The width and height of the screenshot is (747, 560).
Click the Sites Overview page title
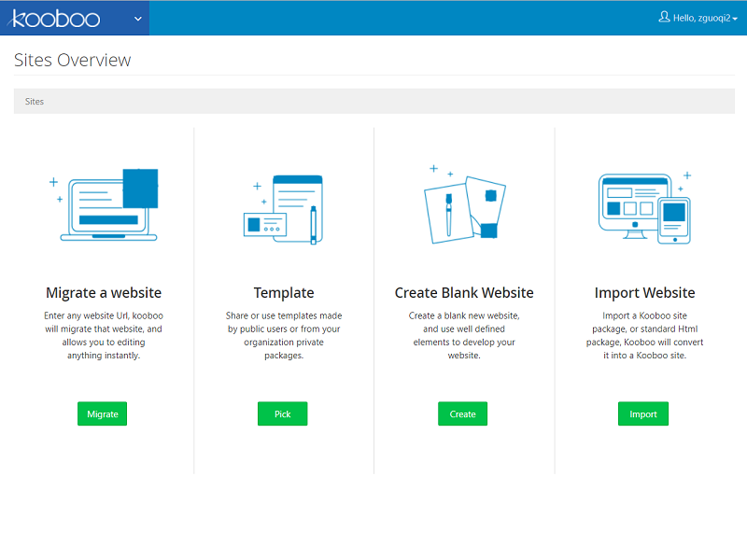(73, 60)
